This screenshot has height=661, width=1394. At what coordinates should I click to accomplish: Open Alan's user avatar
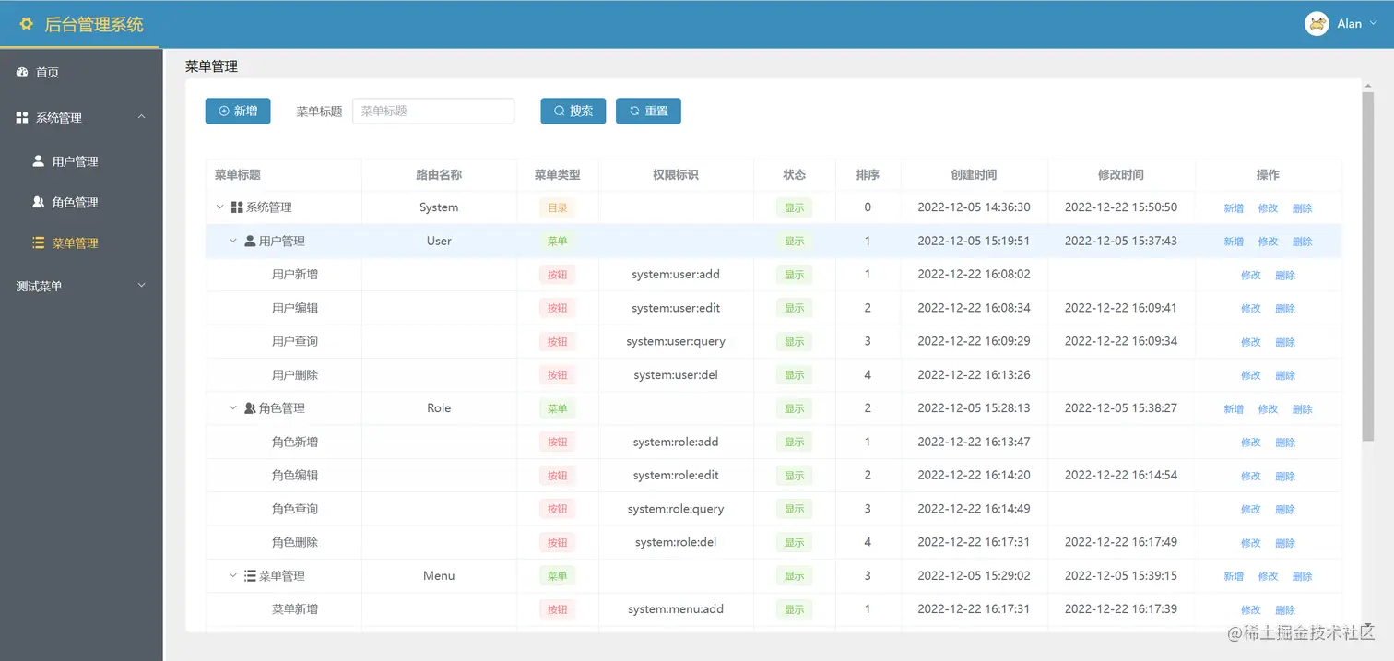click(x=1317, y=24)
